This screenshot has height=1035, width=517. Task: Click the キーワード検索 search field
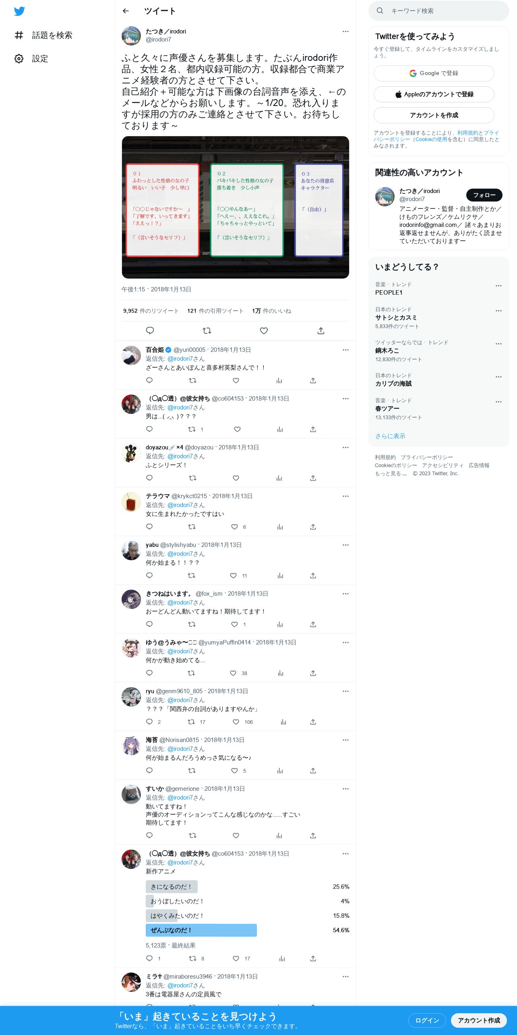pyautogui.click(x=439, y=11)
